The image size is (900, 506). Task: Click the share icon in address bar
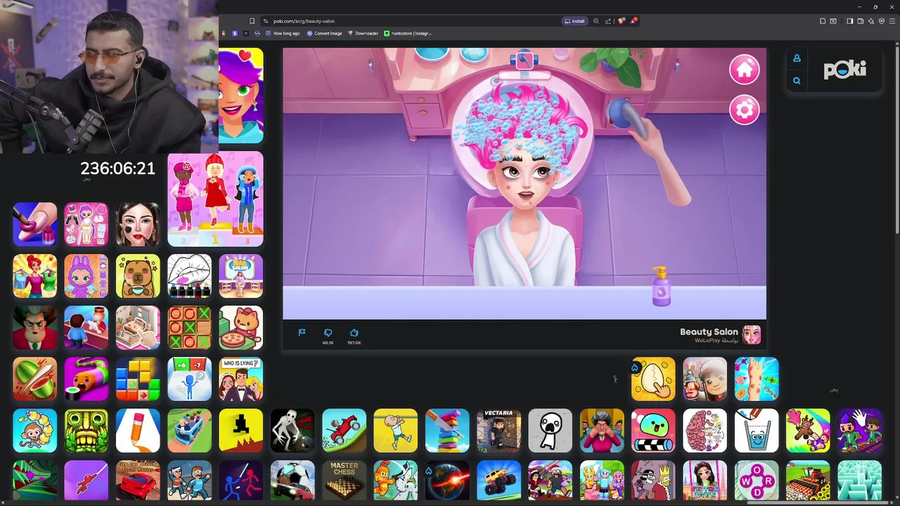pyautogui.click(x=608, y=21)
